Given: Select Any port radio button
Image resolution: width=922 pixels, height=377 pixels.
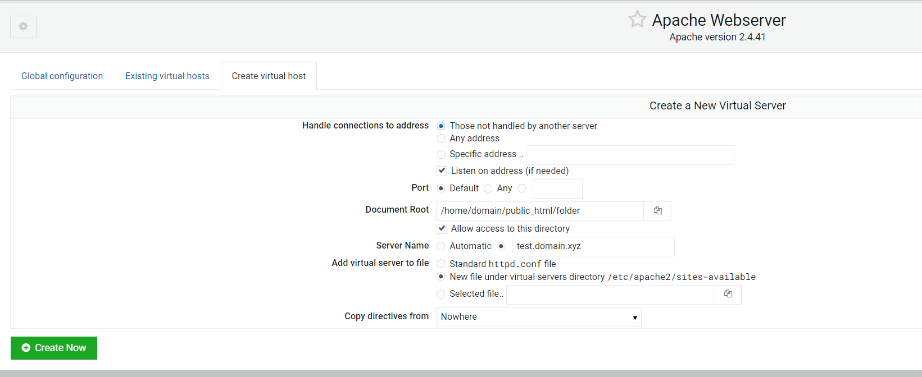Looking at the screenshot, I should [488, 188].
